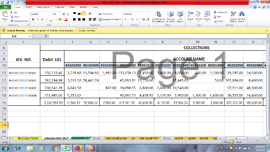The width and height of the screenshot is (270, 152).
Task: Click Increase Indent icon
Action: coord(94,19)
